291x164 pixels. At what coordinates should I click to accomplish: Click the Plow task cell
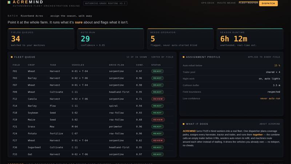point(53,106)
